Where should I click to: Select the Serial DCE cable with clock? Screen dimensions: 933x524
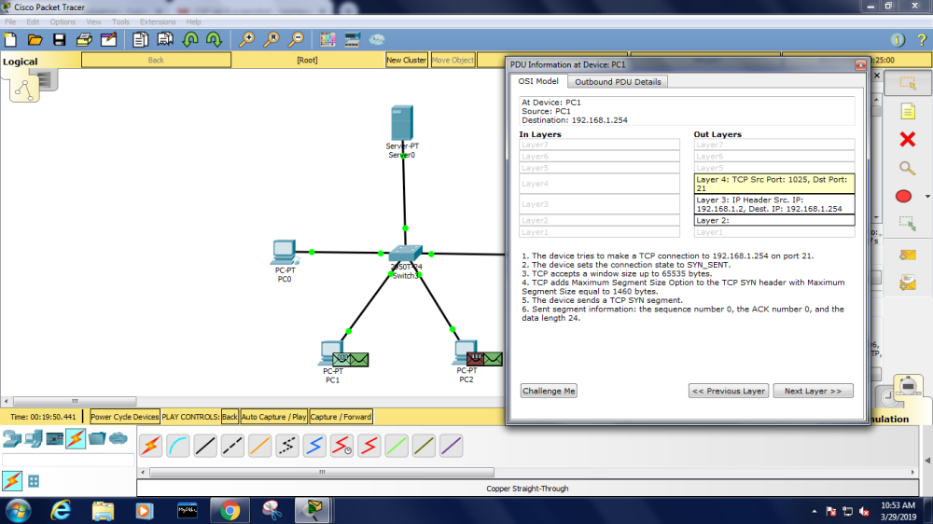(x=341, y=447)
